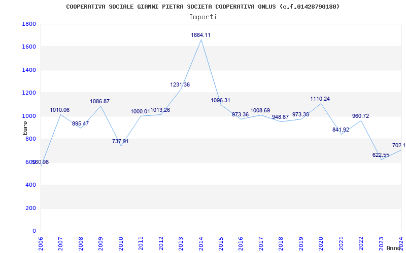Click the 841.92 data label
The image size is (406, 253).
pos(341,130)
